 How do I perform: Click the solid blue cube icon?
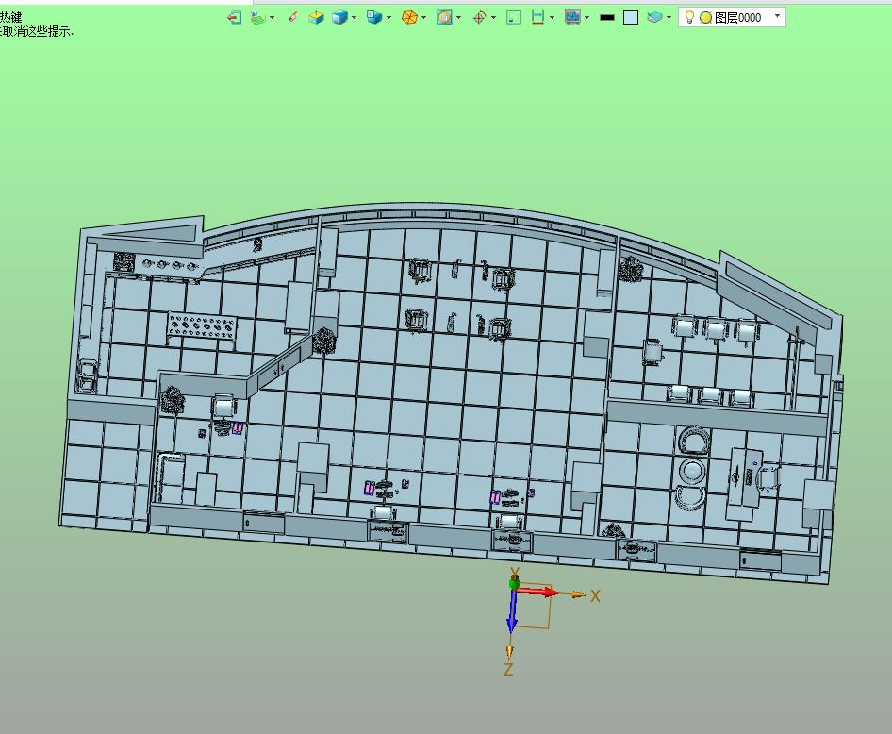click(339, 17)
